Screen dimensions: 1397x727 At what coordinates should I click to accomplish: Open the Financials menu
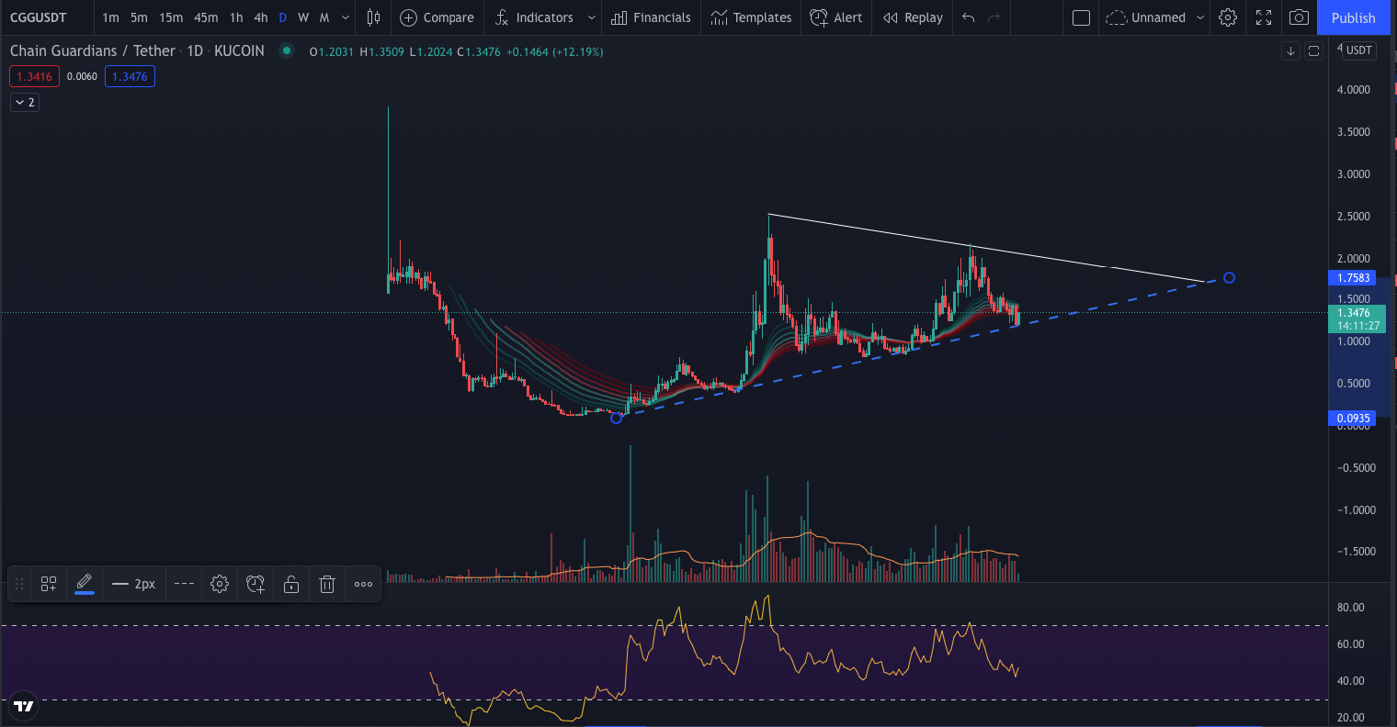coord(651,17)
